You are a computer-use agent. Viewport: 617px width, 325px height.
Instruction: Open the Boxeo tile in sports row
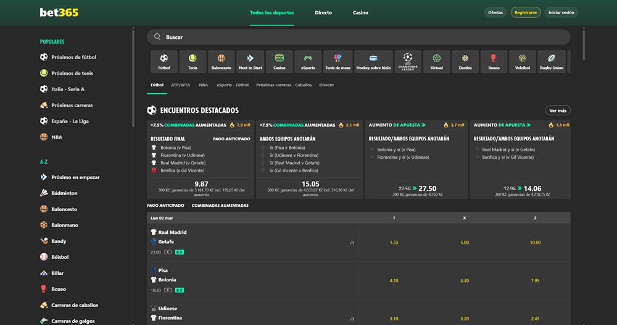(494, 62)
